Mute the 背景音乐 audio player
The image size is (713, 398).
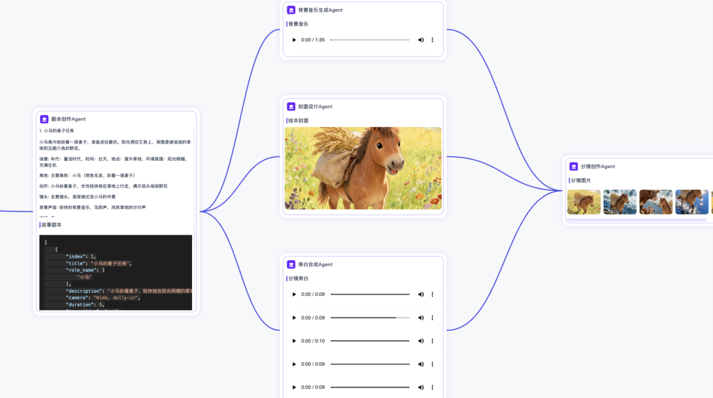(x=421, y=40)
